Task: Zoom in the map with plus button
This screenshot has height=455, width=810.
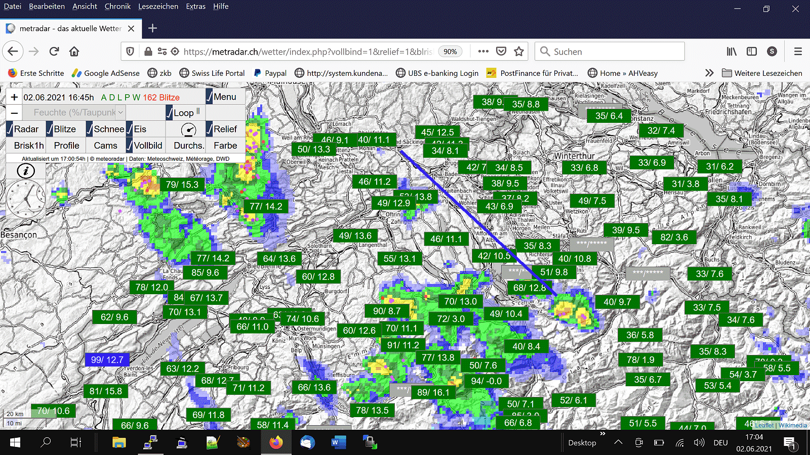Action: tap(14, 97)
